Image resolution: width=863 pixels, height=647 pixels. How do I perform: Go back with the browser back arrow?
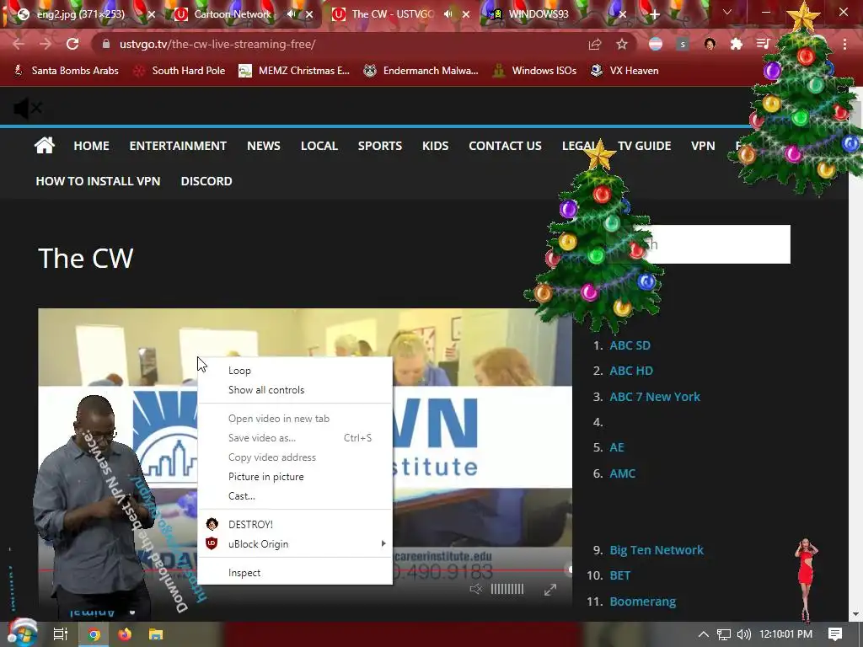19,44
